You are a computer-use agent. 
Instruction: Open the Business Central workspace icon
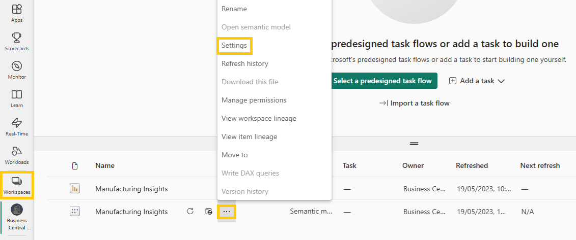(17, 216)
